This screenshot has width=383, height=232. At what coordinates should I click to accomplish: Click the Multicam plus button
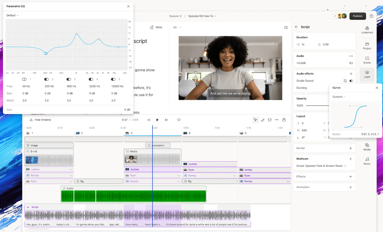tap(350, 159)
